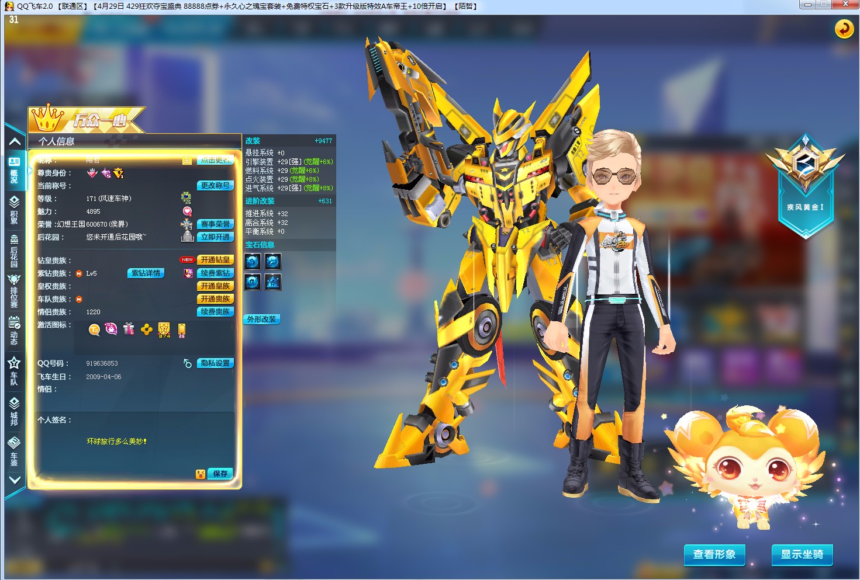Click the phone 26 activated icon
Image resolution: width=860 pixels, height=580 pixels.
click(x=182, y=331)
